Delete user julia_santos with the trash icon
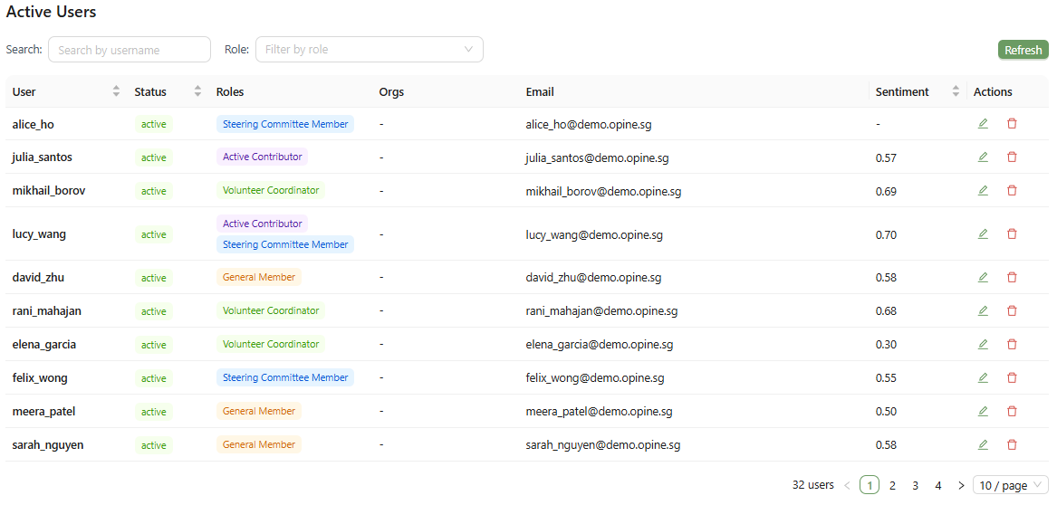 (1011, 157)
